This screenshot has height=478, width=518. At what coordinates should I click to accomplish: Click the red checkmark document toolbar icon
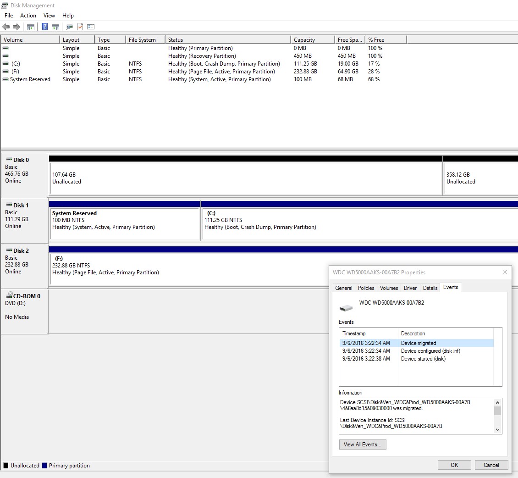(80, 27)
